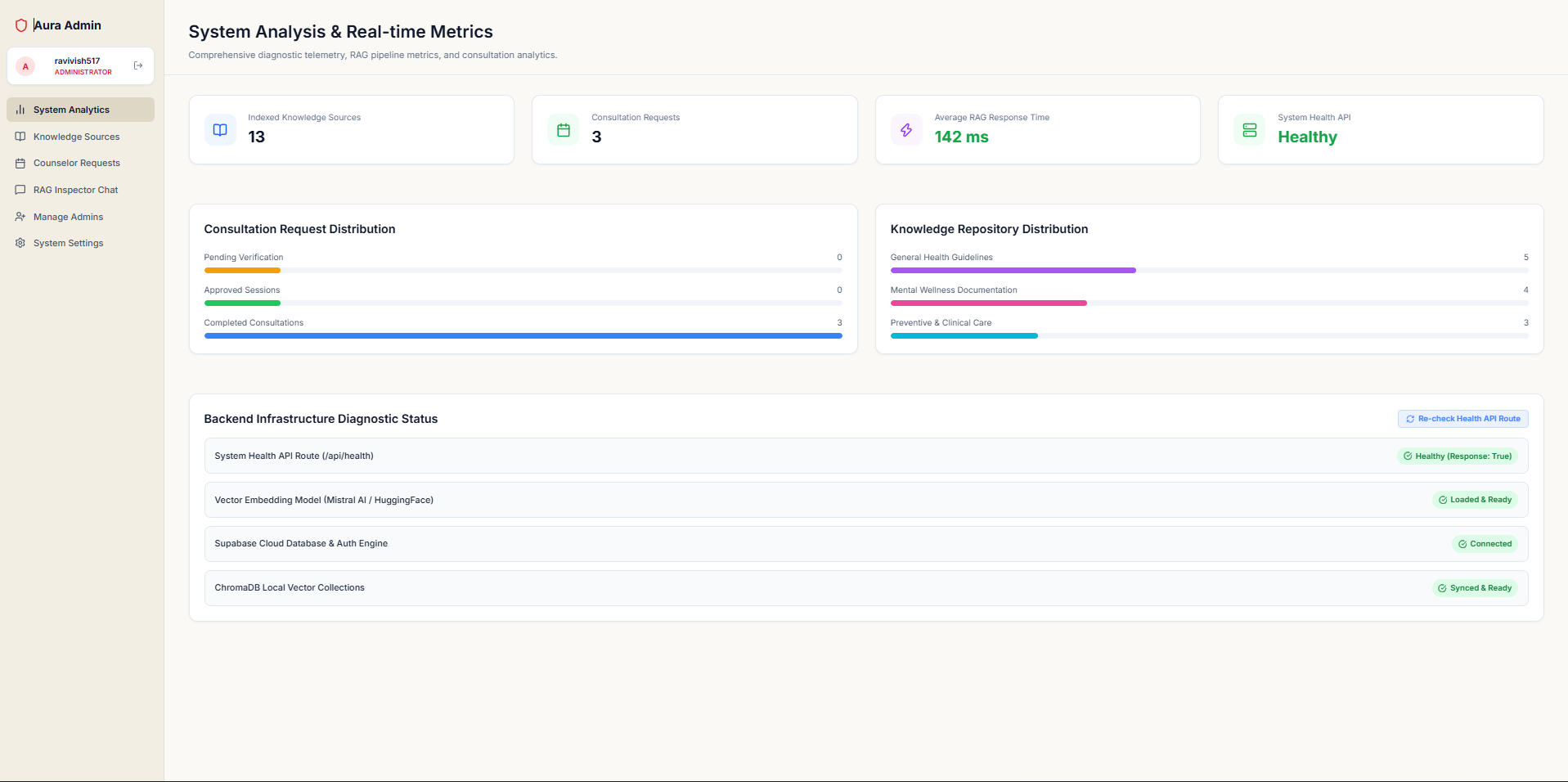Click the System Health API Route (/api/health) row
This screenshot has height=782, width=1568.
click(866, 456)
